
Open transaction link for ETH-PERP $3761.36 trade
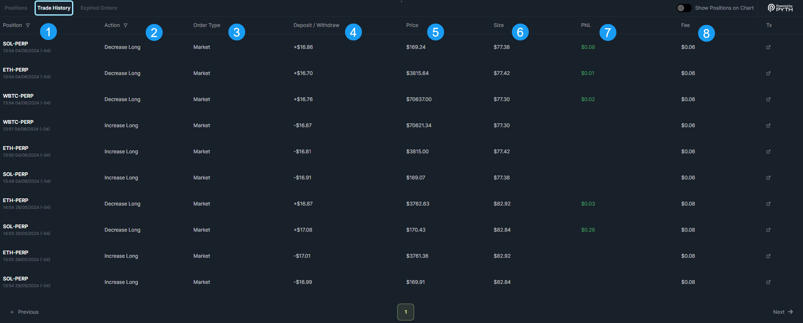768,256
